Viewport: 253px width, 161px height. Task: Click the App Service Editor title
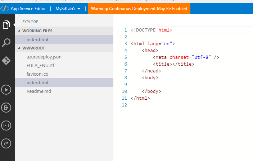coord(28,9)
